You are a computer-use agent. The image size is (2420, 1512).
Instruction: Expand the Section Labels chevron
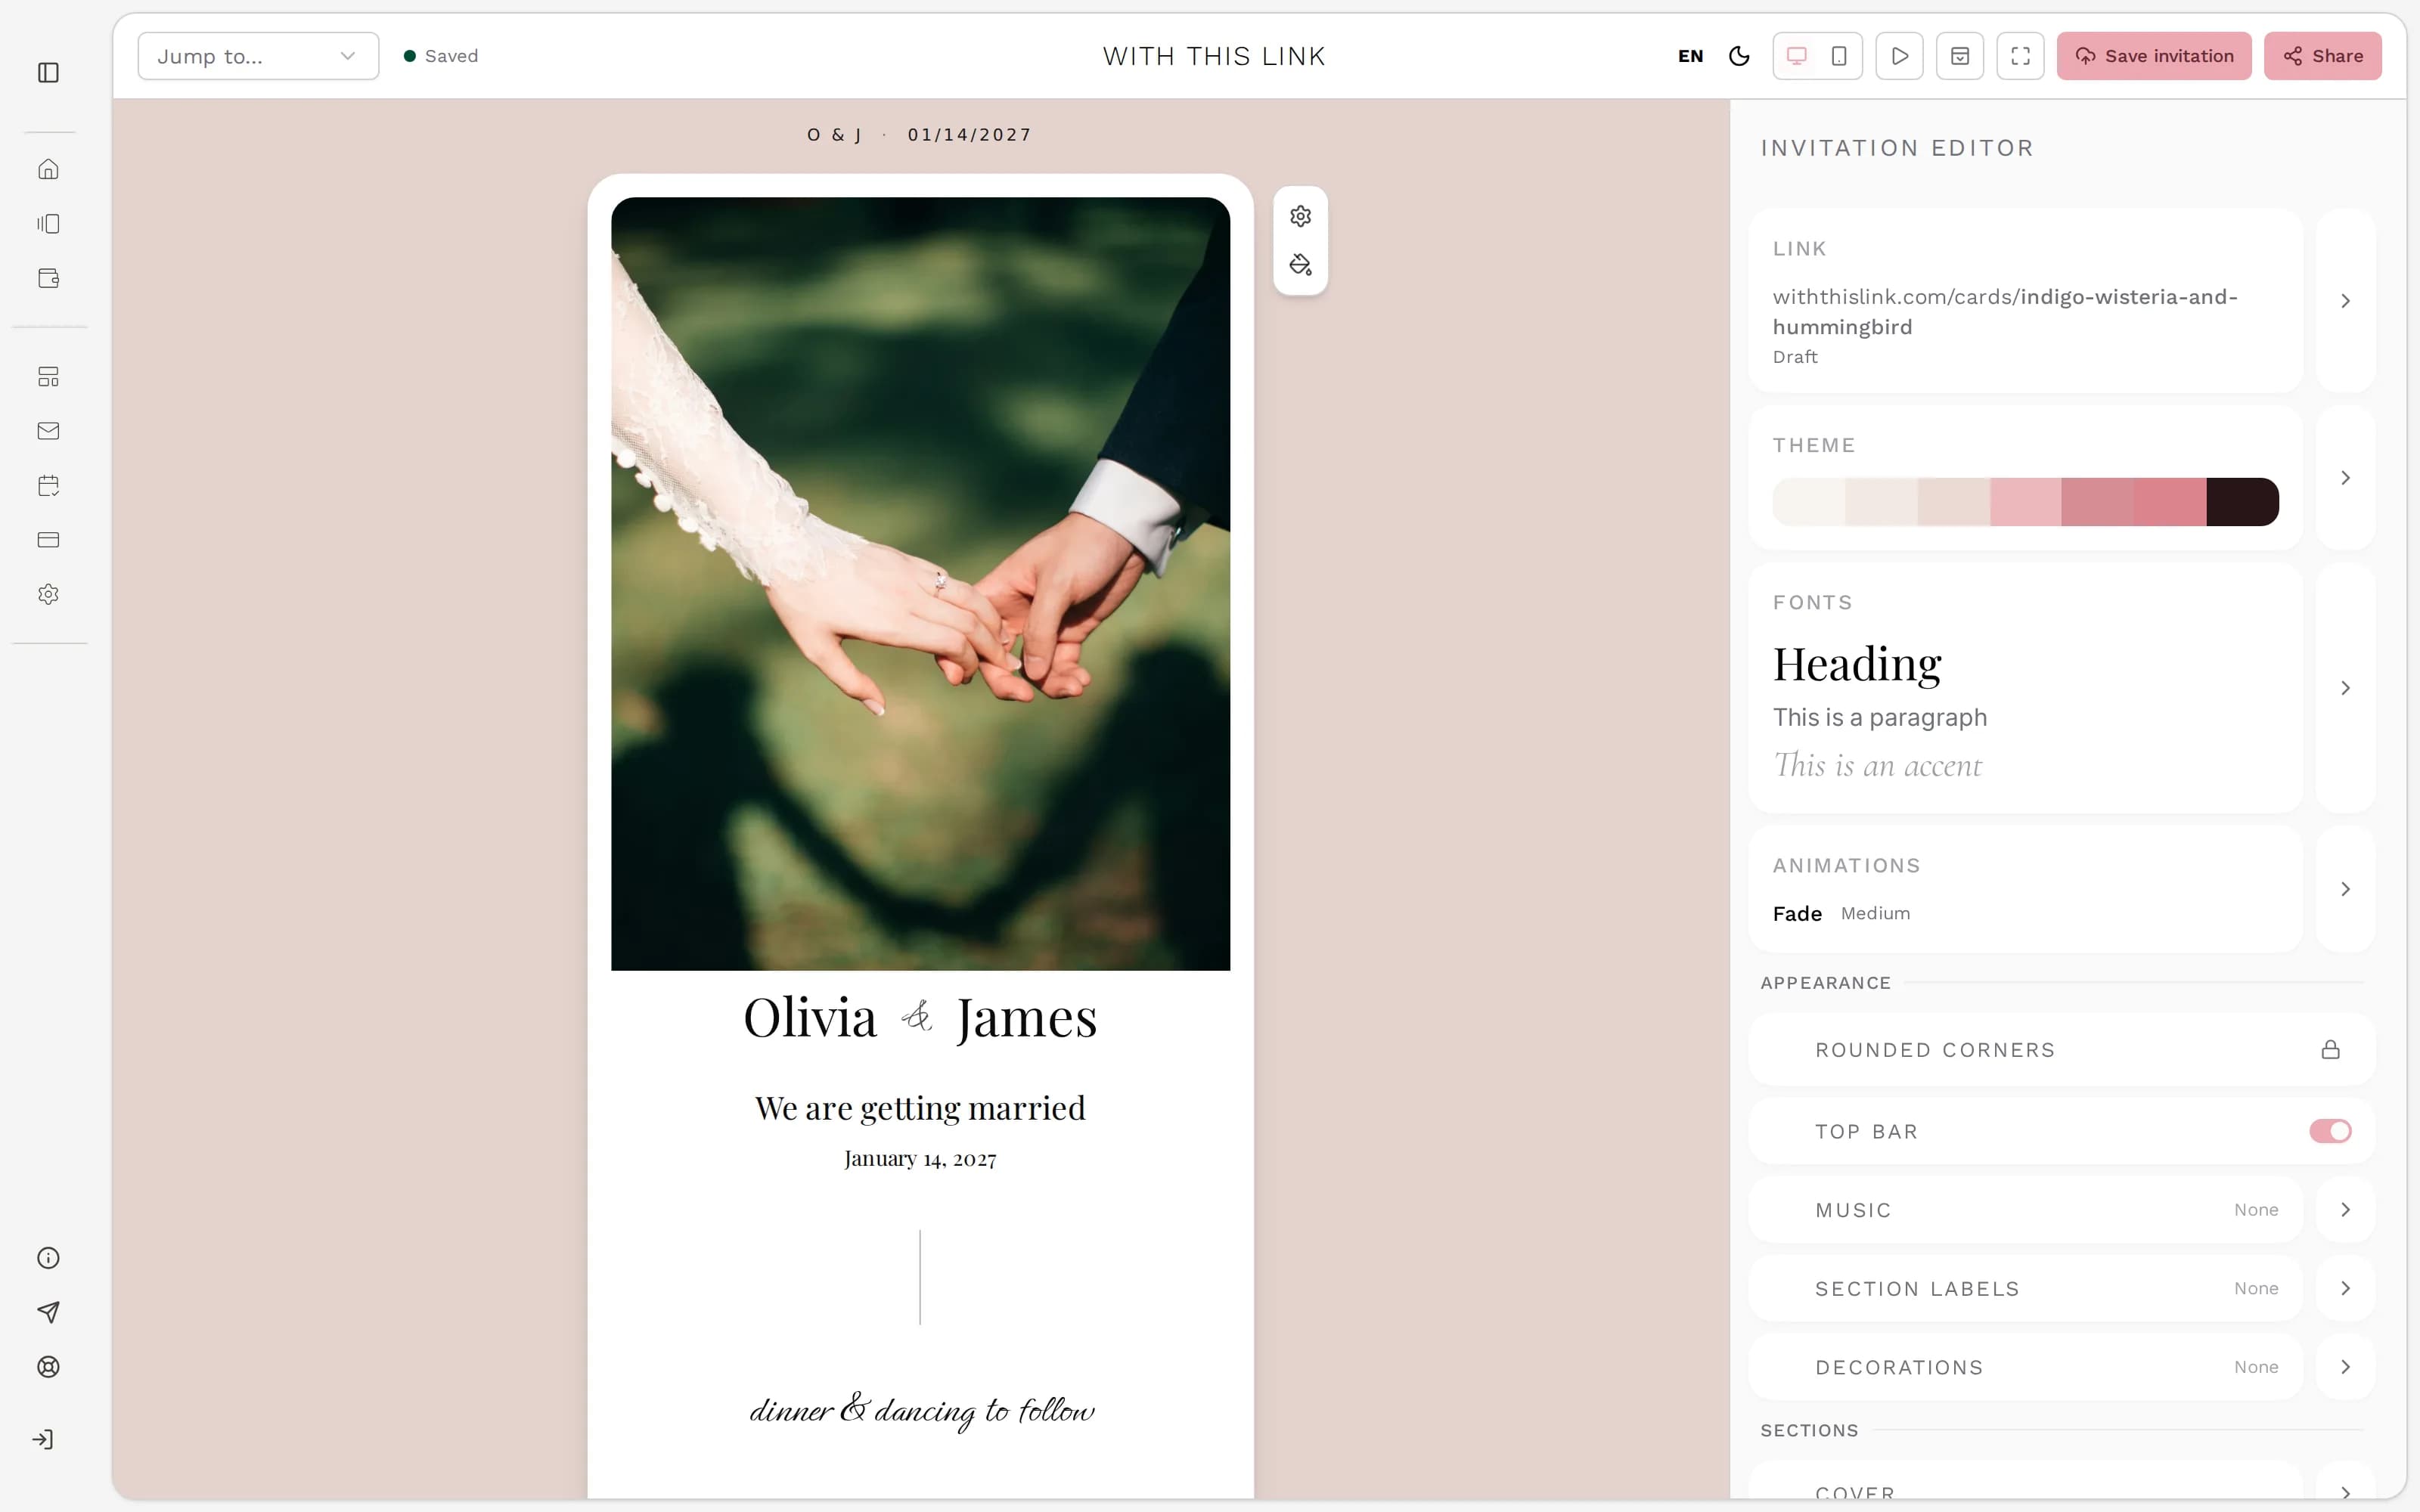point(2345,1288)
